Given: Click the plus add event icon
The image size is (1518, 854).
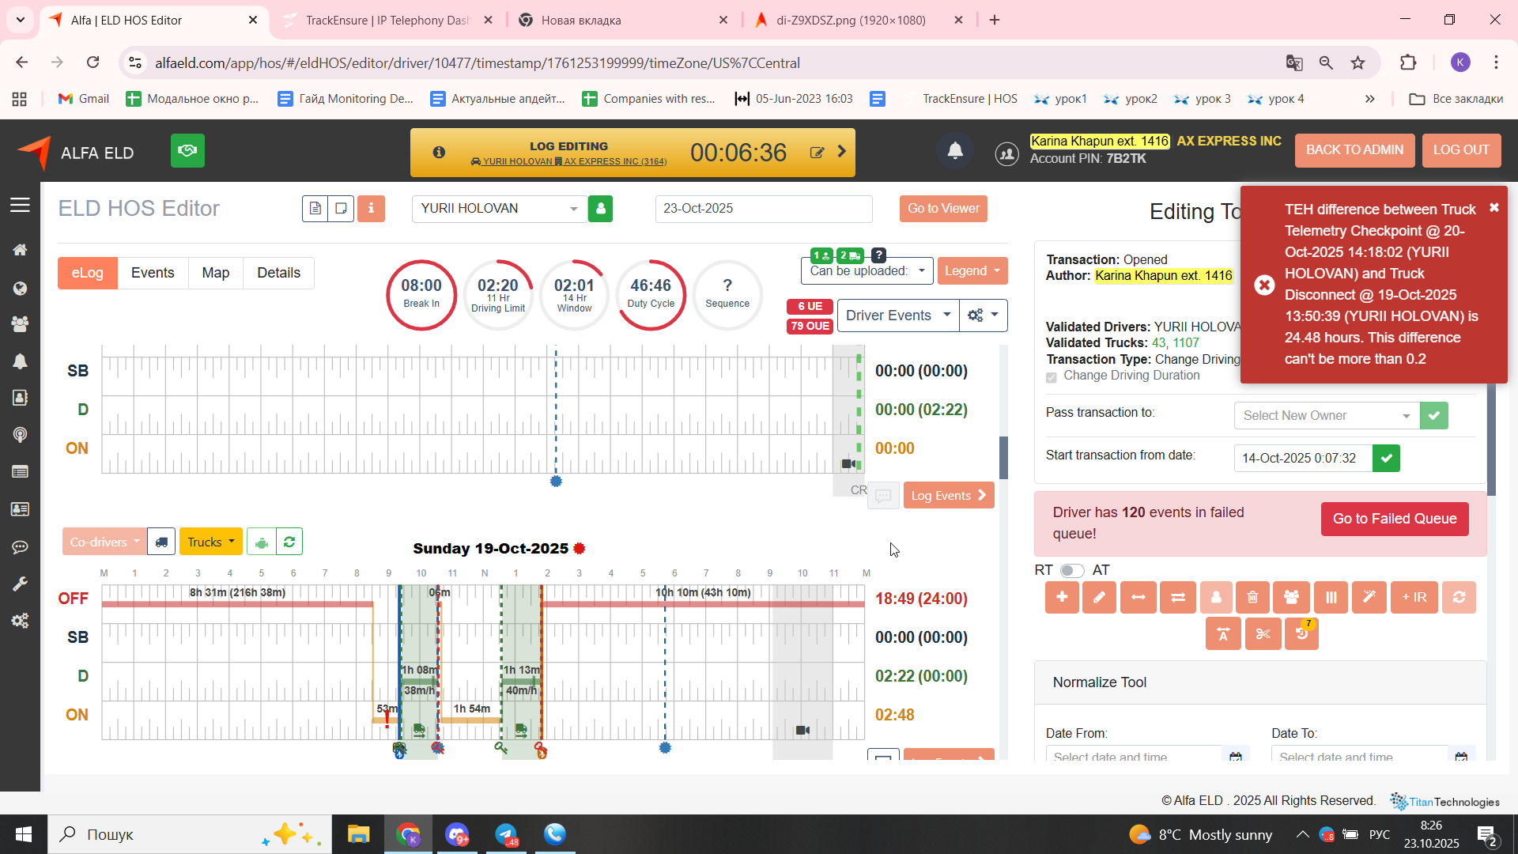Looking at the screenshot, I should tap(1062, 598).
